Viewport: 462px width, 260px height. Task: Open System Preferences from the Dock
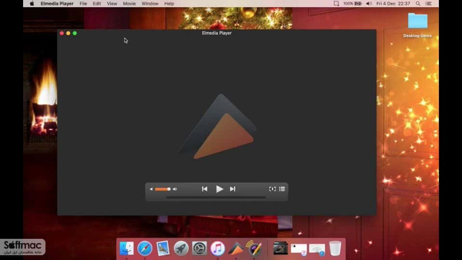click(199, 248)
